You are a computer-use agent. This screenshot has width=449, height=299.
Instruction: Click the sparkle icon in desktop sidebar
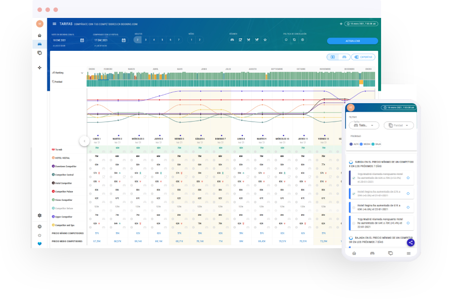coord(39,68)
